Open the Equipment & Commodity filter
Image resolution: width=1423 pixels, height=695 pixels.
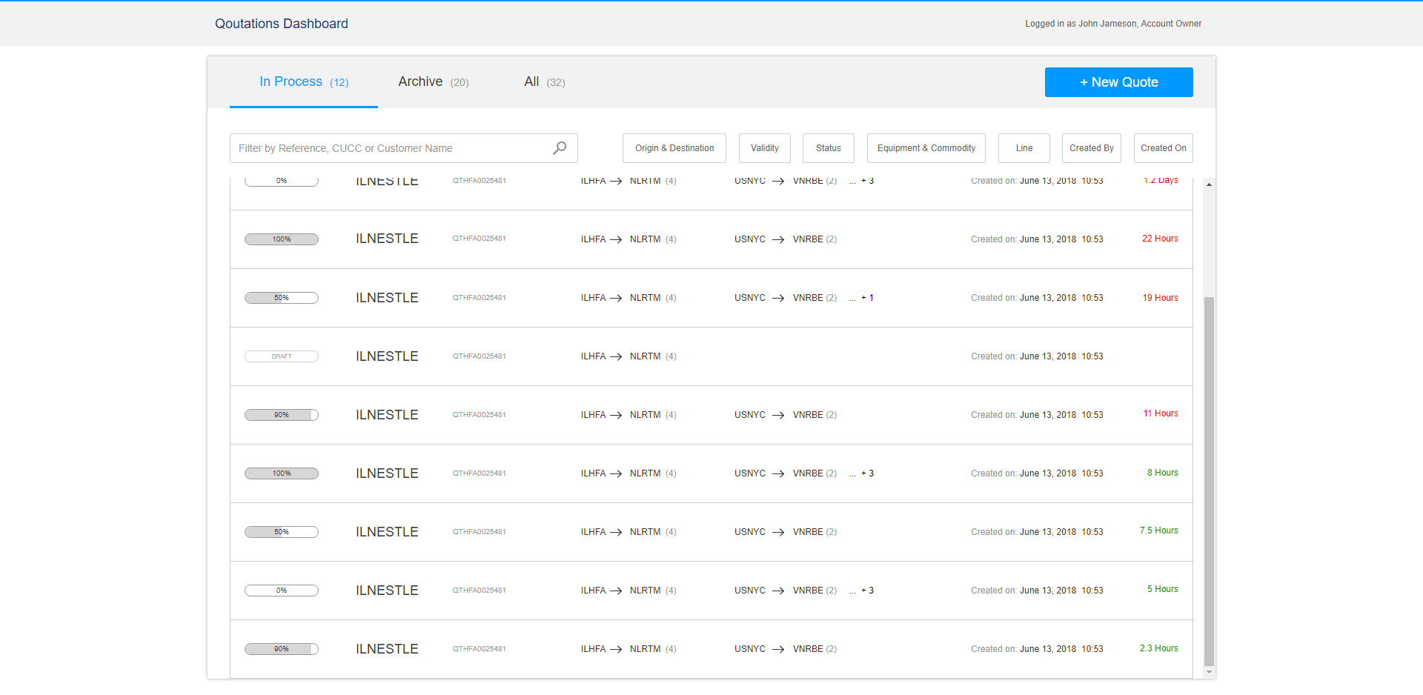(926, 148)
